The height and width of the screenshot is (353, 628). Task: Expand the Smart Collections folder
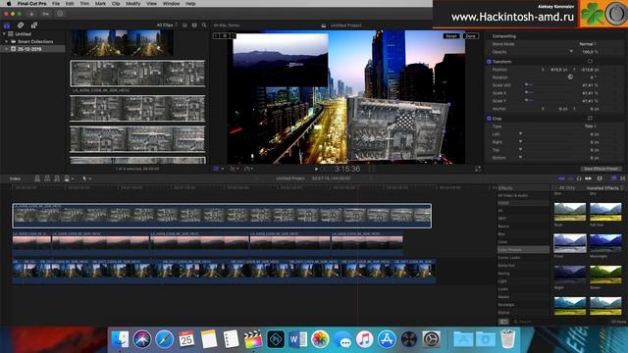click(7, 41)
